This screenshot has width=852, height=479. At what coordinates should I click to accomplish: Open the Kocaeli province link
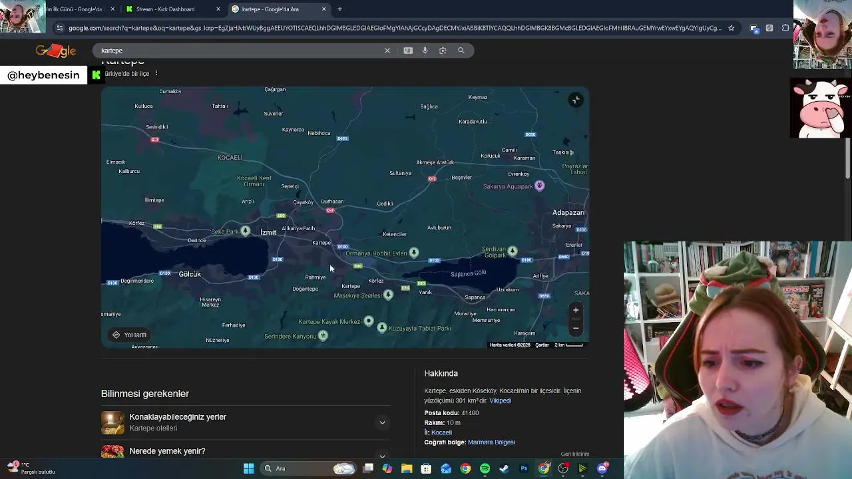(x=441, y=432)
